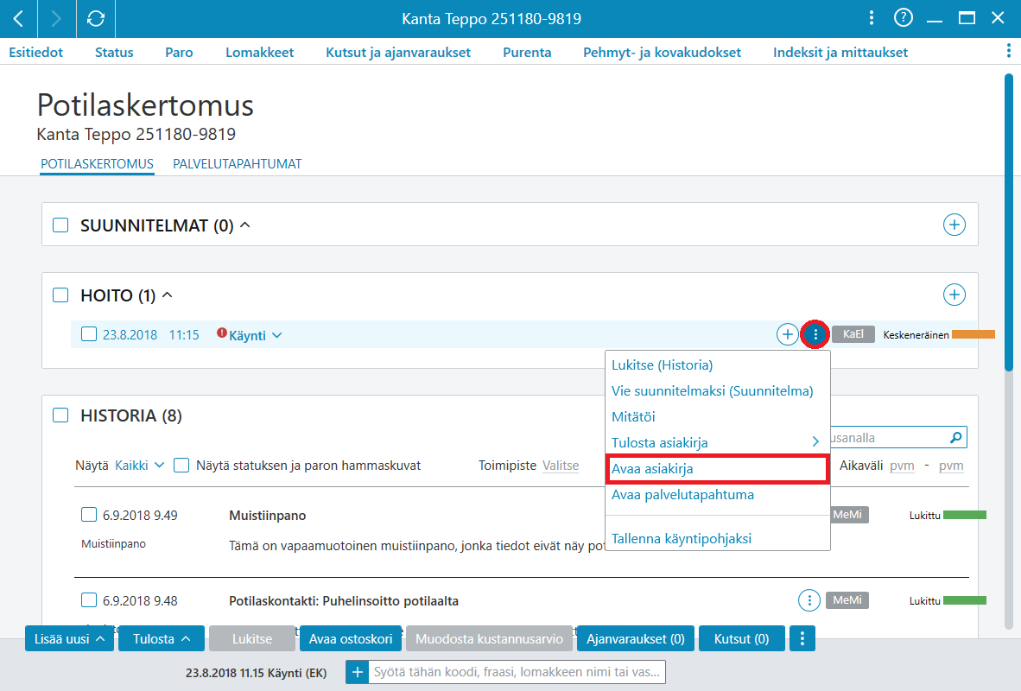Click orange Keskeneräinen status bar

coord(973,334)
